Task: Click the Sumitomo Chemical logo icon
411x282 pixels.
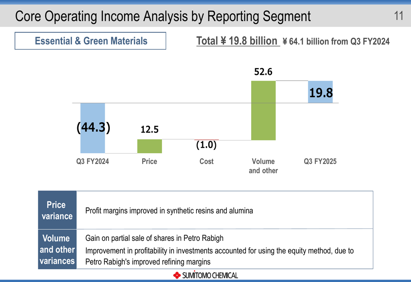Action: [177, 275]
